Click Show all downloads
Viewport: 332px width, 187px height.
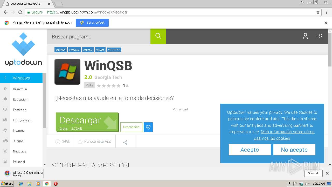pyautogui.click(x=313, y=173)
